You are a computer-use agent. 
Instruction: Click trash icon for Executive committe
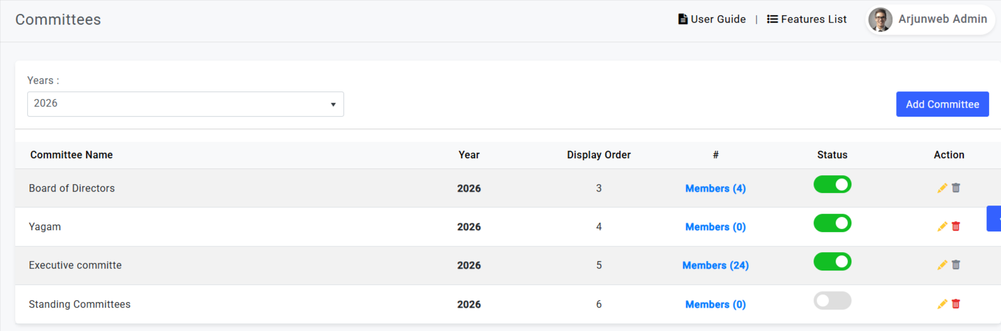click(956, 265)
